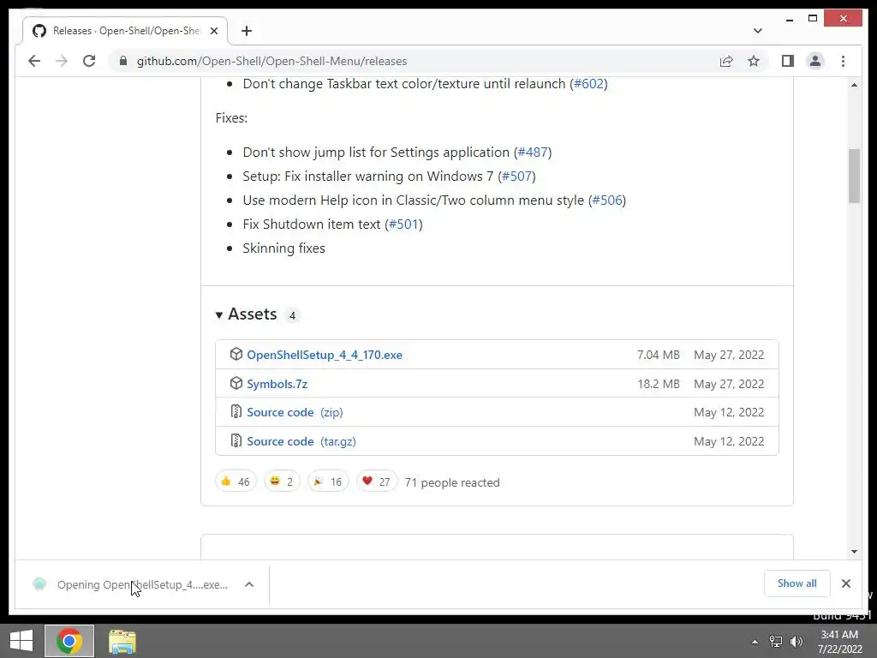Share this page icon
Viewport: 877px width, 658px height.
point(726,61)
